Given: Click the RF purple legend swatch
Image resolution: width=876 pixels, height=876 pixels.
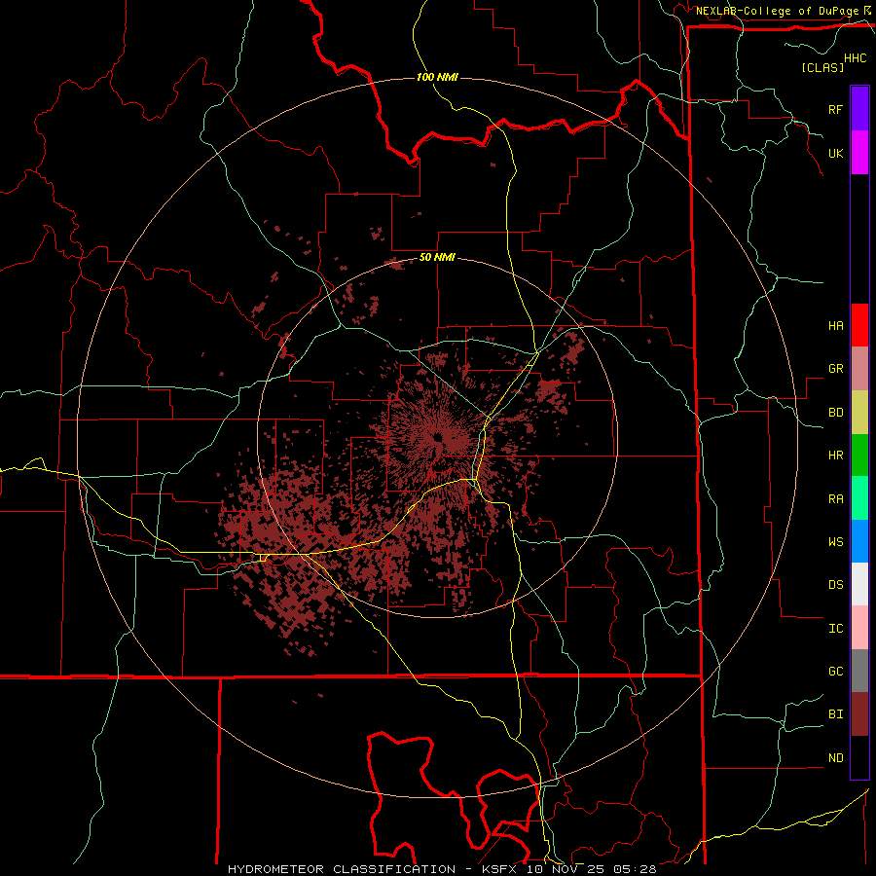Looking at the screenshot, I should (859, 109).
